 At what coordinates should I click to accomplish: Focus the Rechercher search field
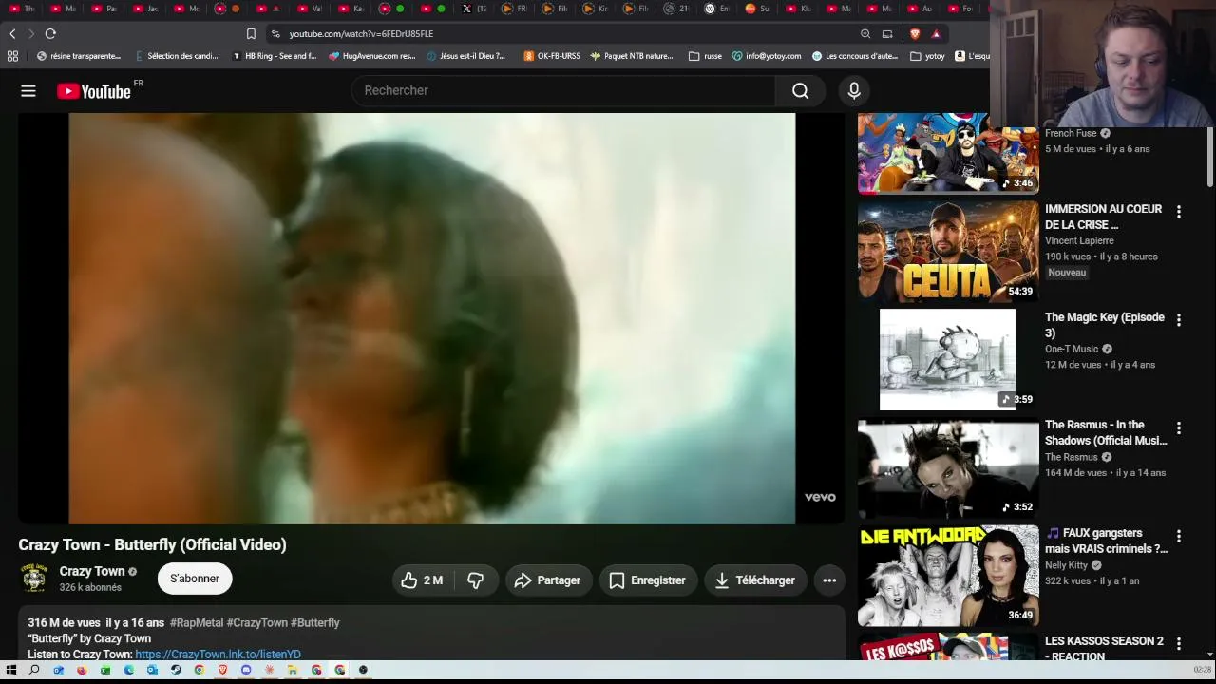click(x=563, y=90)
